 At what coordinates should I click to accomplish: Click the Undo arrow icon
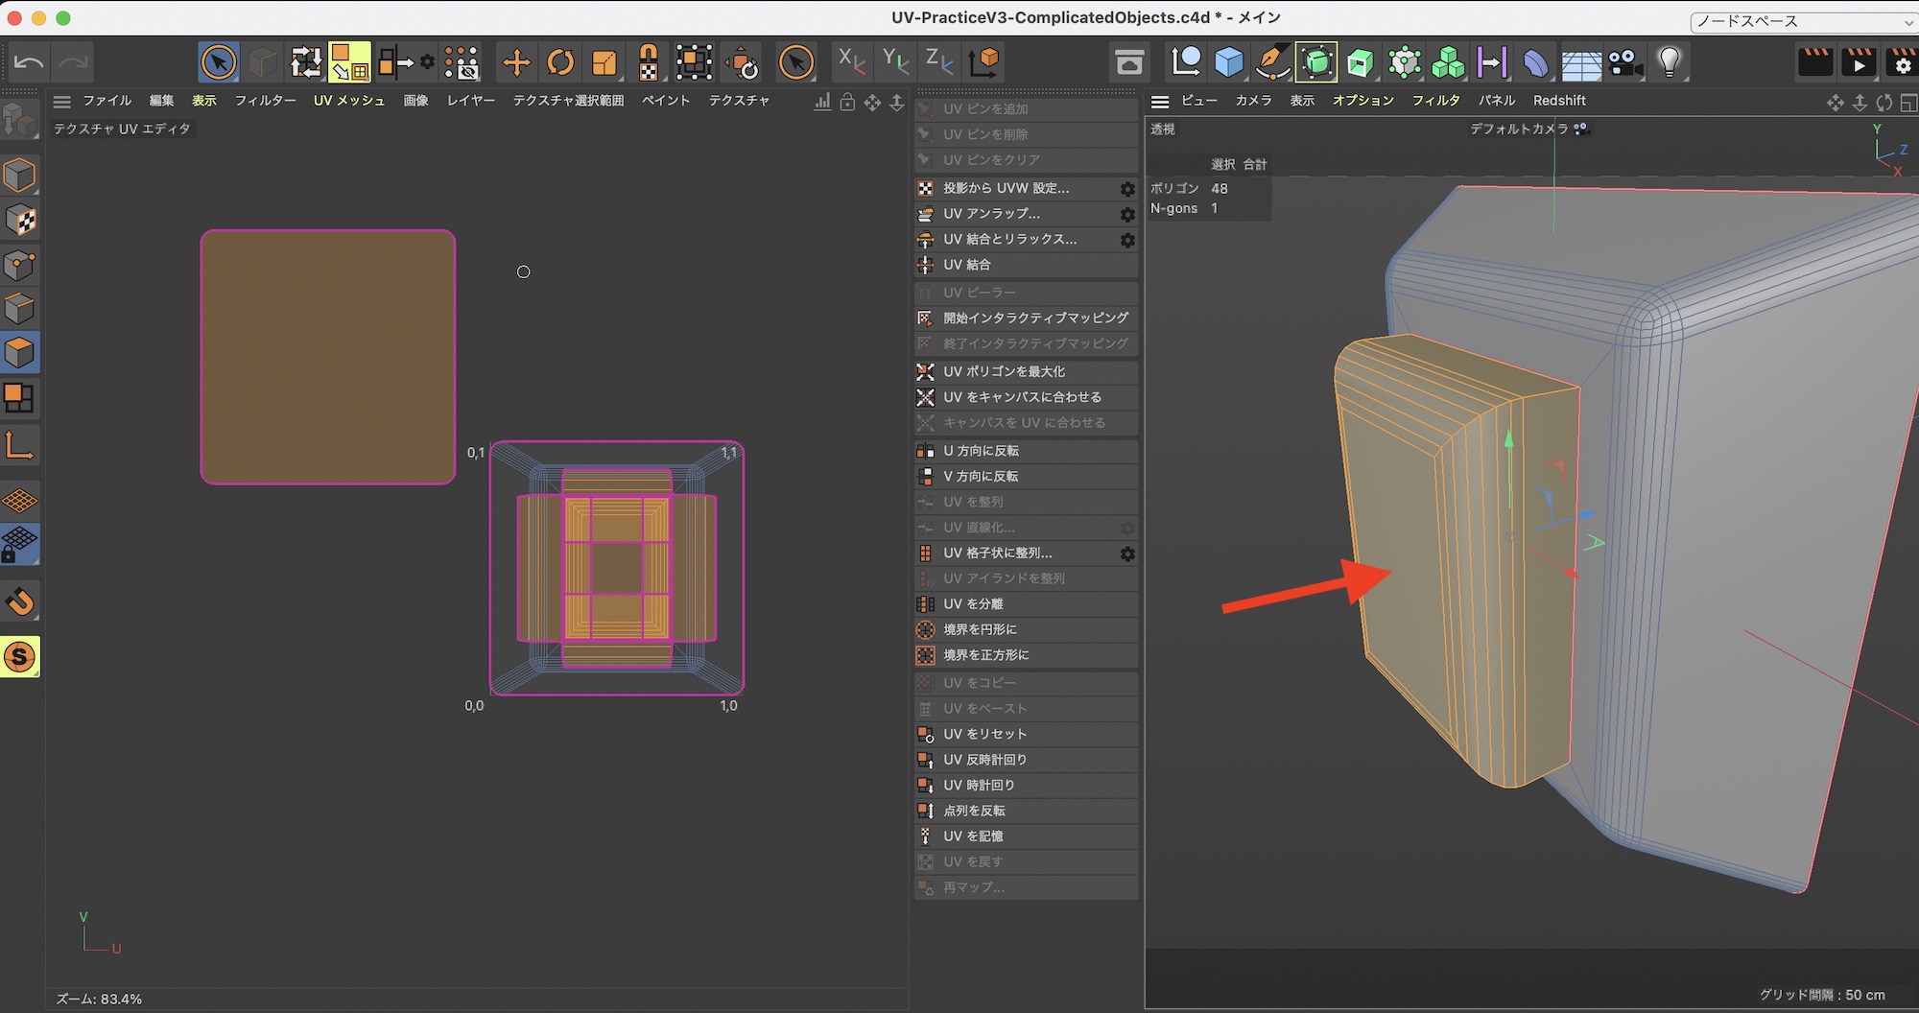tap(29, 63)
